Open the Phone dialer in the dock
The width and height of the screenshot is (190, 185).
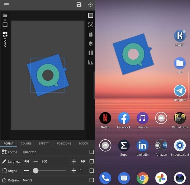pyautogui.click(x=105, y=178)
